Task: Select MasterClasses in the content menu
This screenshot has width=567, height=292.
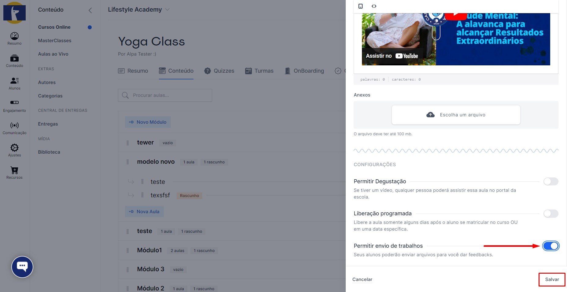Action: coord(54,41)
